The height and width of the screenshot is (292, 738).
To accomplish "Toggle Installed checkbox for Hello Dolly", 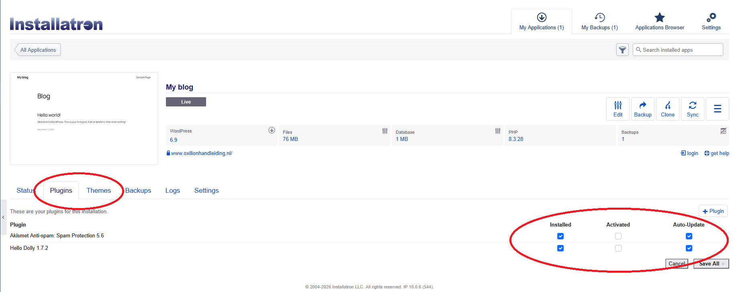I will pos(560,248).
